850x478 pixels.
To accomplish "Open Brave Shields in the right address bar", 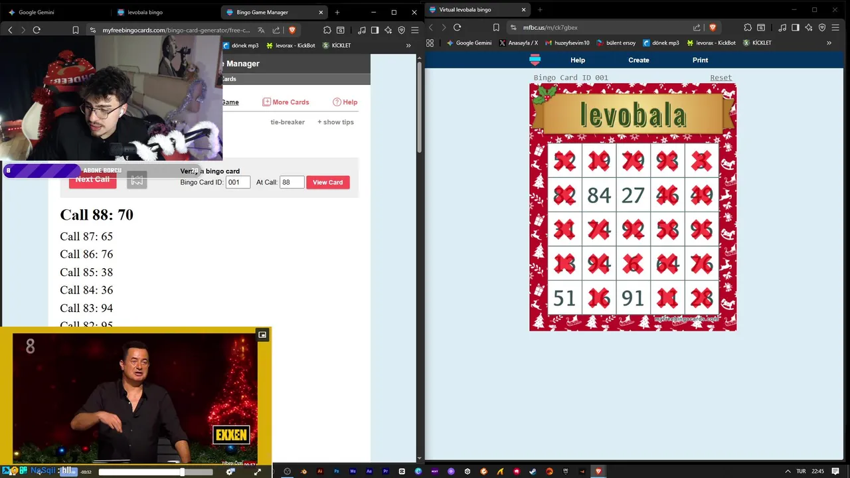I will [x=713, y=27].
